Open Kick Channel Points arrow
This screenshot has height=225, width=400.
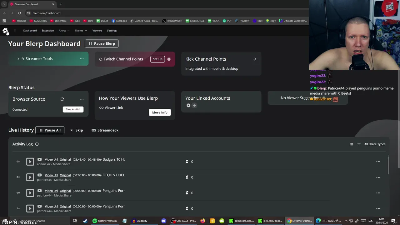[255, 59]
